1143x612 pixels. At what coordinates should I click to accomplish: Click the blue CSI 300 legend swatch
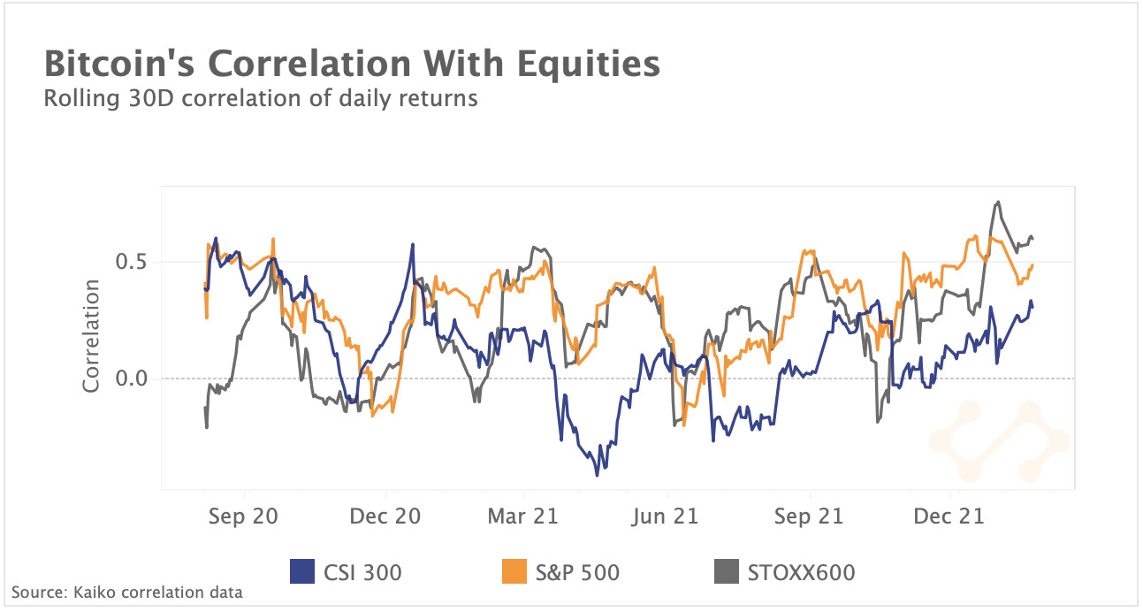[302, 572]
